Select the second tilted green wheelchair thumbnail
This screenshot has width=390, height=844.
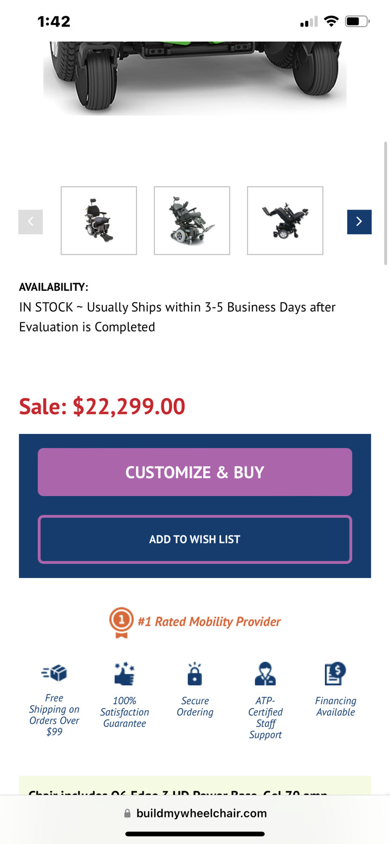click(192, 220)
